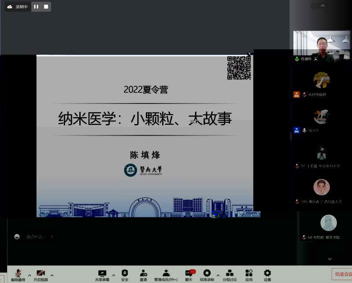Turn on the camera (开启视频)
Viewport: 352px width, 283px height.
pyautogui.click(x=41, y=275)
